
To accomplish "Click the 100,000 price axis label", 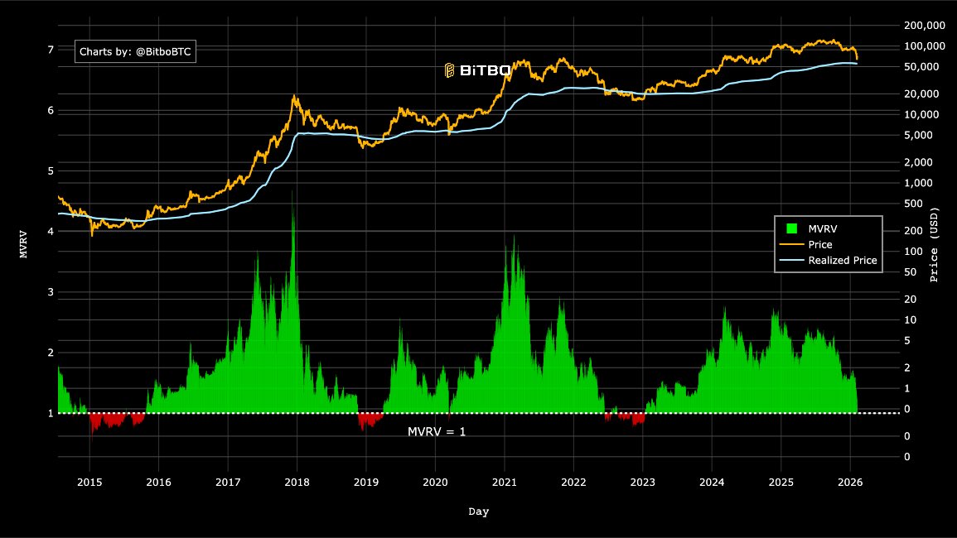I will click(925, 46).
